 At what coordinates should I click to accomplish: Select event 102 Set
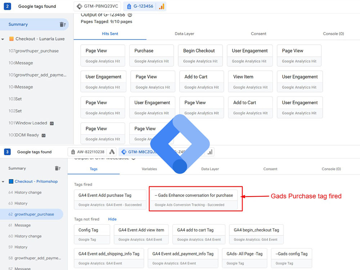tap(15, 111)
